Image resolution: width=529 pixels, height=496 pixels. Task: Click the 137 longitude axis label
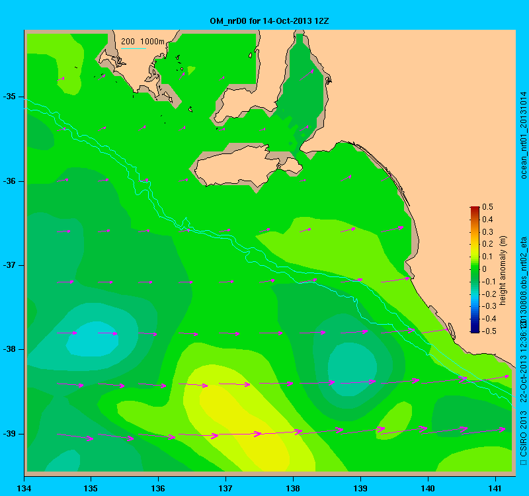click(x=225, y=489)
